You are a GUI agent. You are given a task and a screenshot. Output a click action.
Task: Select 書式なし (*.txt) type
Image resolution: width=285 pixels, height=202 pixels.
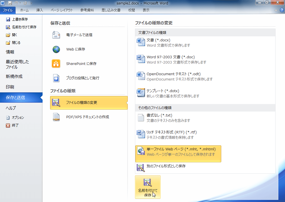pyautogui.click(x=178, y=118)
